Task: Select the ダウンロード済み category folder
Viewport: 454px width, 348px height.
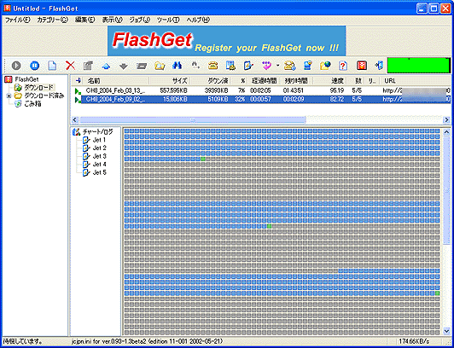Action: 44,96
